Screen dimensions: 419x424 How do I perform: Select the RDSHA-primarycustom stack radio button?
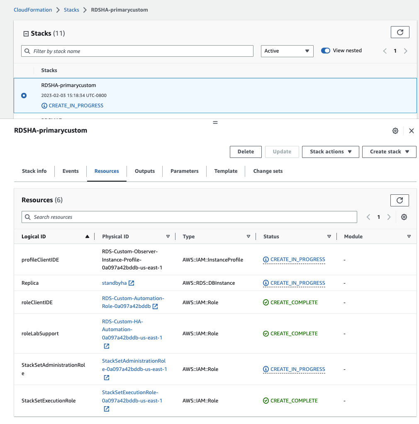(24, 95)
